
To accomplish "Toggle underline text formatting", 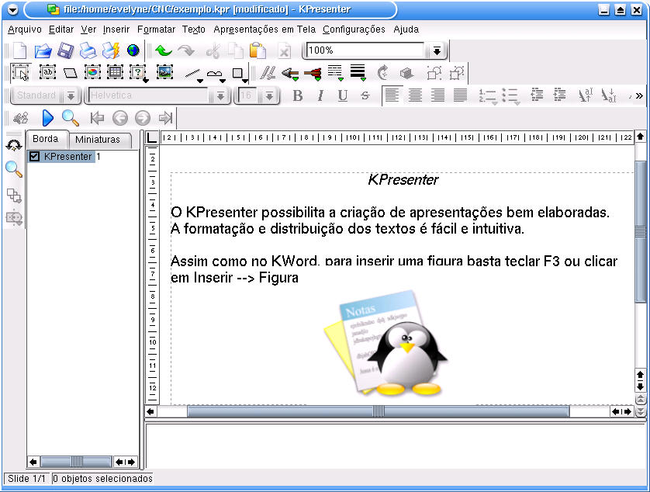I will coord(342,95).
